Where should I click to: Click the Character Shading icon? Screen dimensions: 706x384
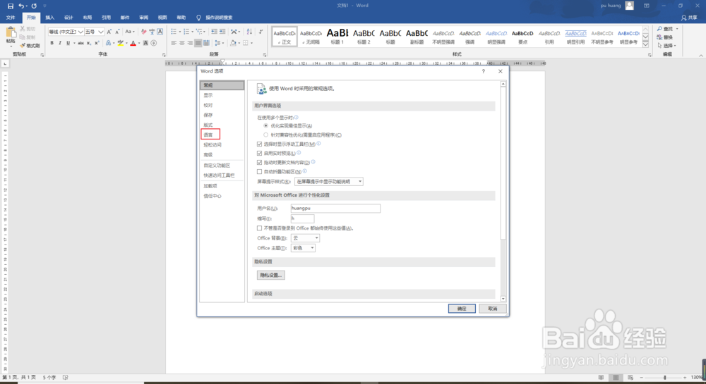145,43
